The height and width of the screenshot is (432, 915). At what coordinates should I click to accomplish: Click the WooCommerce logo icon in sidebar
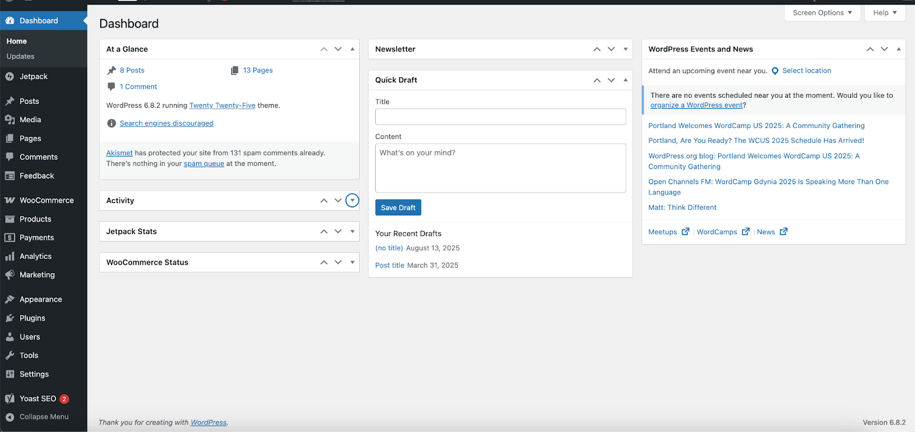point(10,201)
